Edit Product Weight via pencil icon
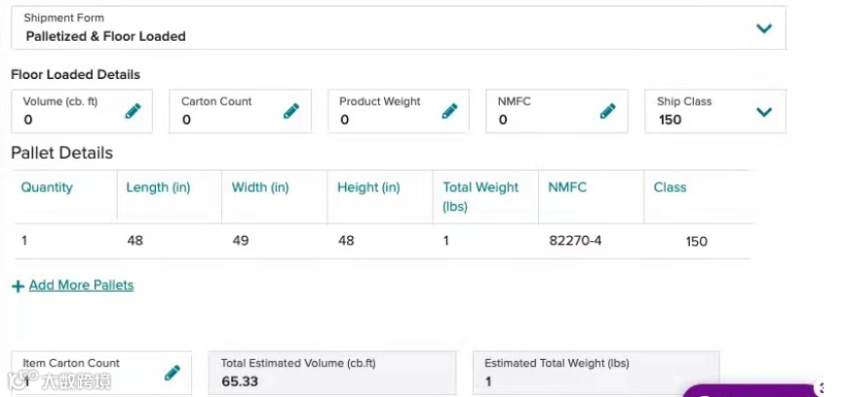 (x=449, y=111)
